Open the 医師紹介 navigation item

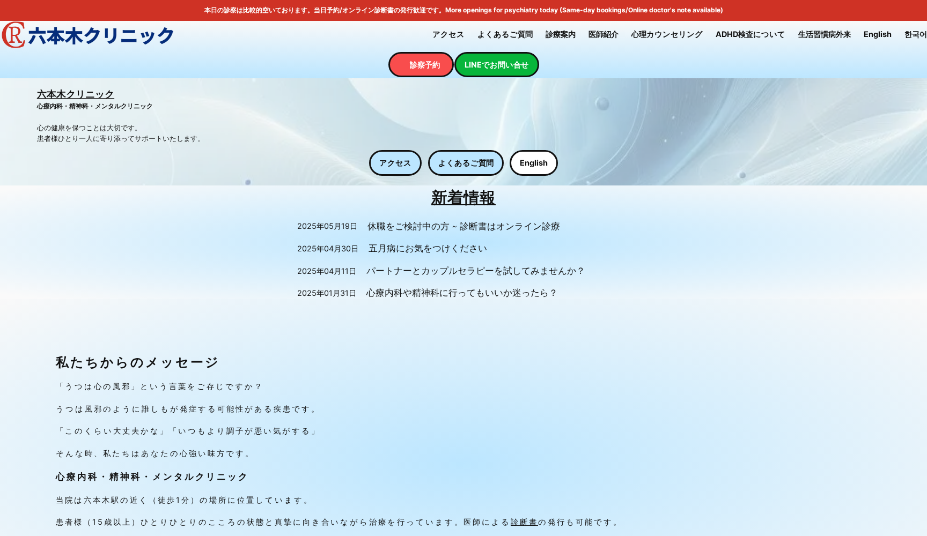pos(602,34)
